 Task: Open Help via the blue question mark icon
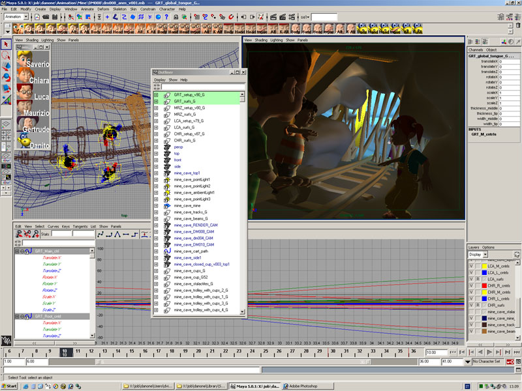coord(166,17)
